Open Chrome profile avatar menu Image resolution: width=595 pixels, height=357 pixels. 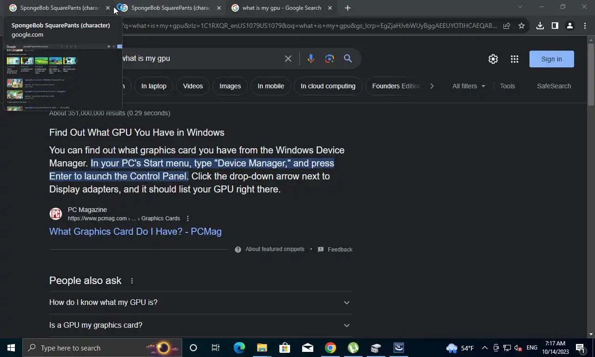[569, 26]
